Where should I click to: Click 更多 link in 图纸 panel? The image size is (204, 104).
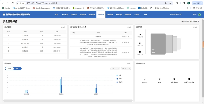[195, 27]
